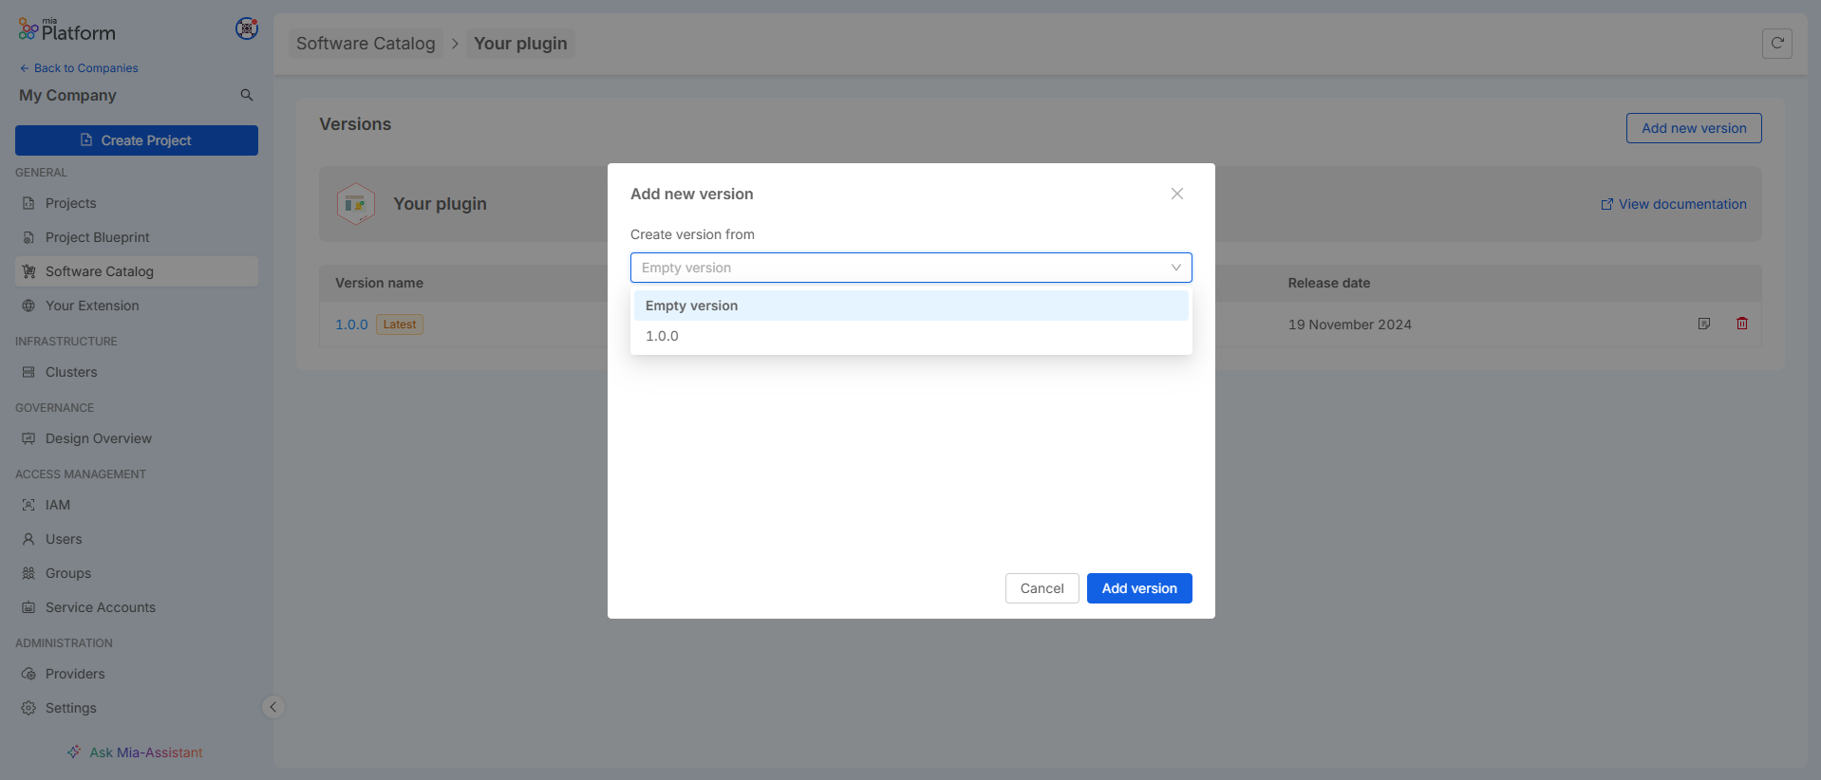This screenshot has width=1821, height=780.
Task: Open IAM sidebar item
Action: pyautogui.click(x=137, y=505)
